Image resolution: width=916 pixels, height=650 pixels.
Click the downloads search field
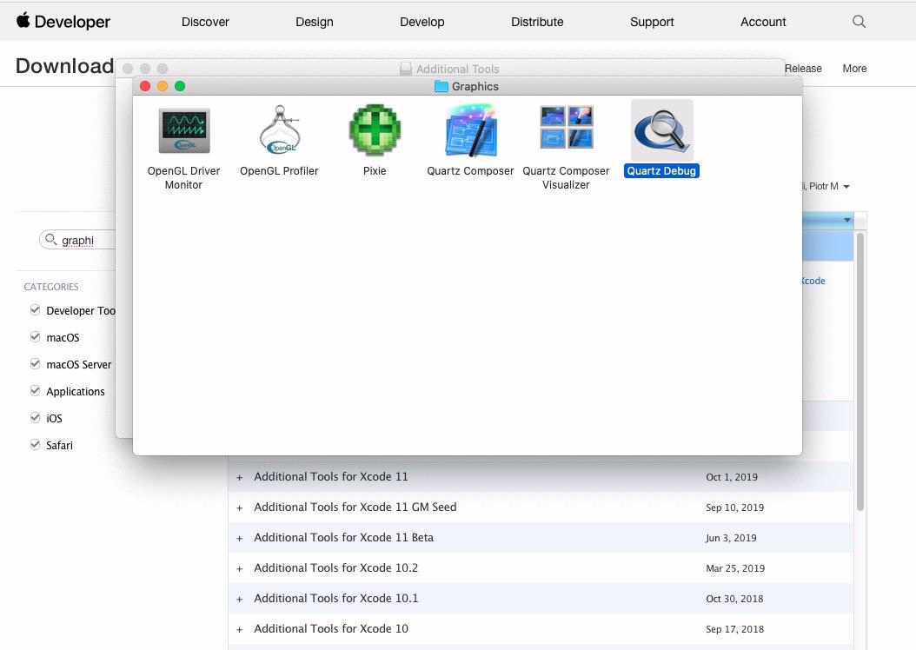pos(83,241)
